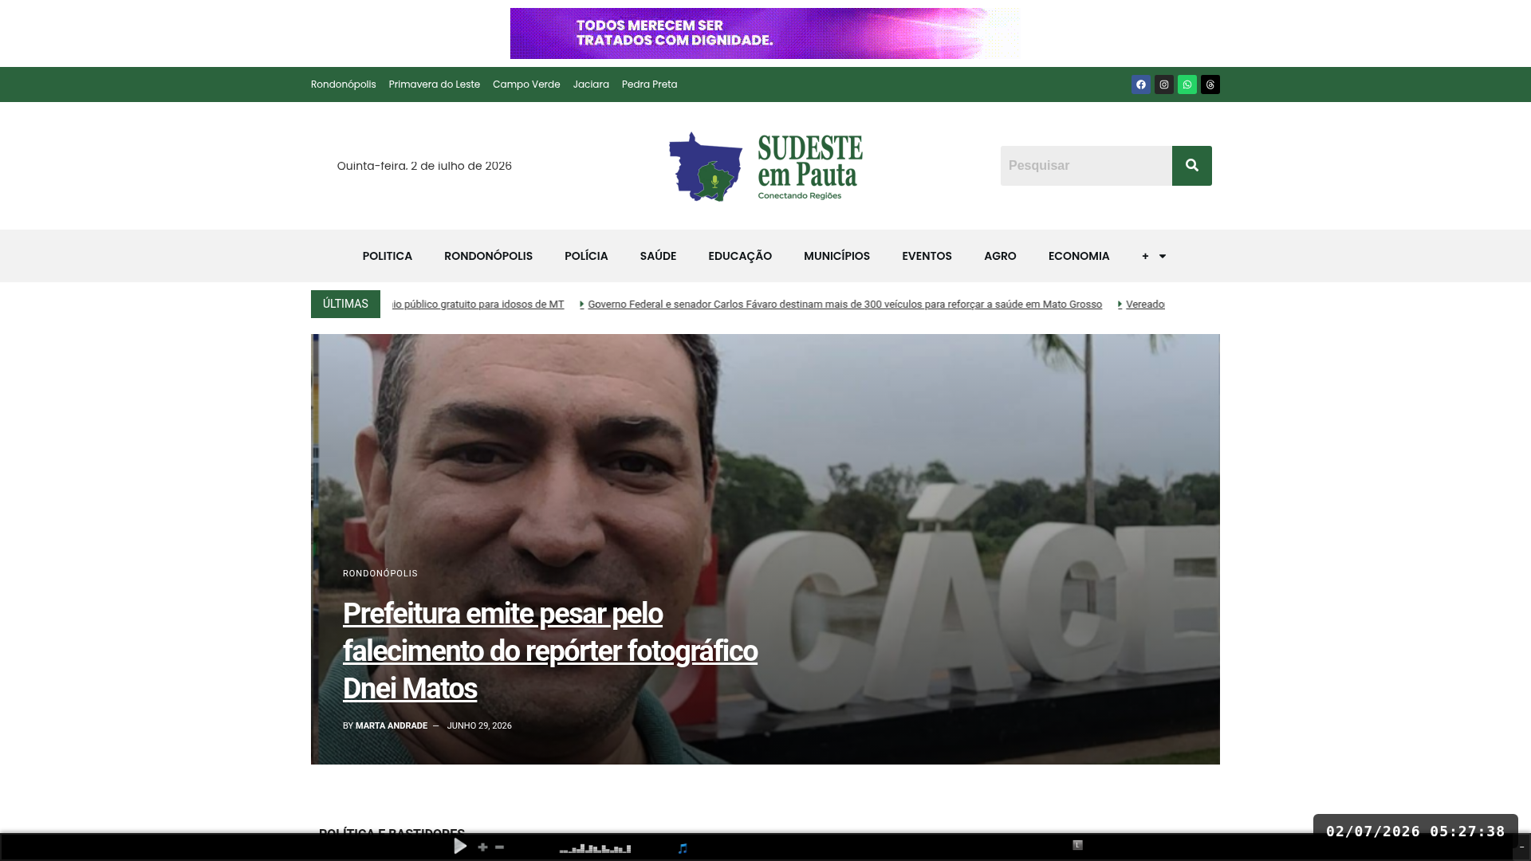Click the small gray L icon in player bar
Image resolution: width=1531 pixels, height=861 pixels.
1077,845
